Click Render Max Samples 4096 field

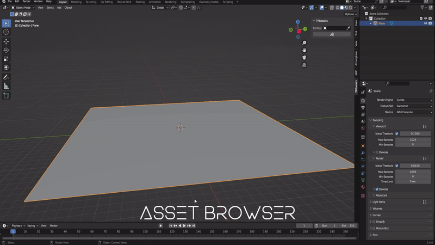click(x=413, y=172)
